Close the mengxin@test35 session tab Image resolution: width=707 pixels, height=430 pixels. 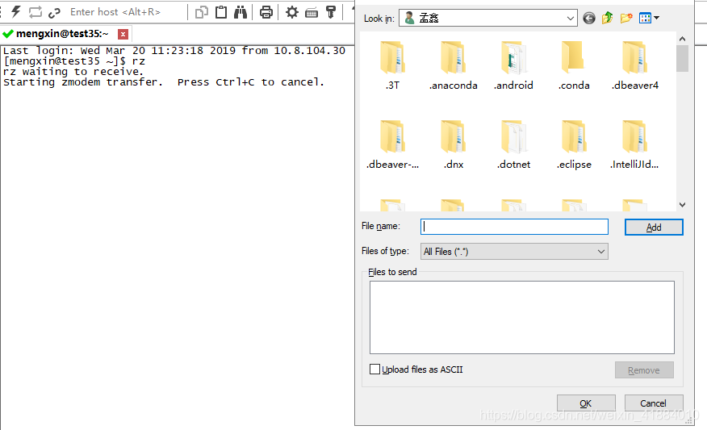tap(123, 34)
